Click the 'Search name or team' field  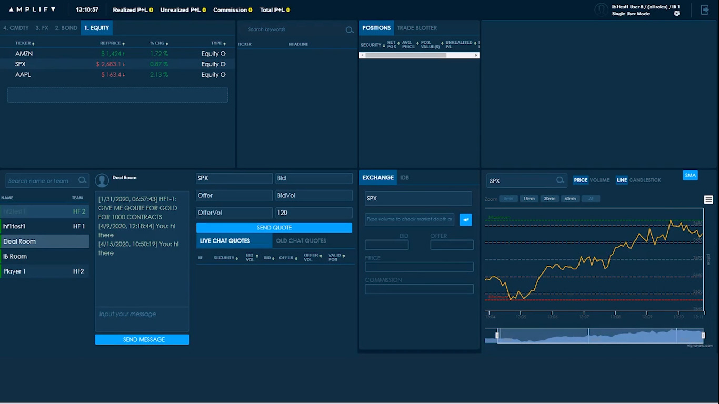pos(47,180)
